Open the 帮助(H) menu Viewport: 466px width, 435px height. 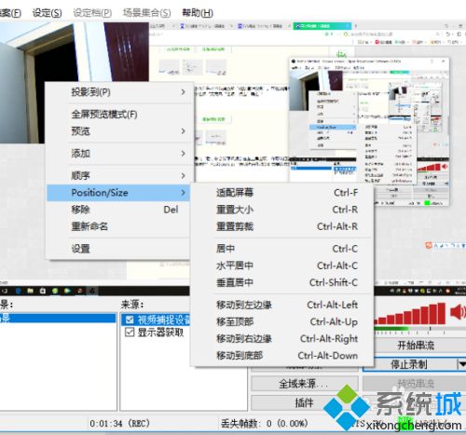pyautogui.click(x=198, y=13)
